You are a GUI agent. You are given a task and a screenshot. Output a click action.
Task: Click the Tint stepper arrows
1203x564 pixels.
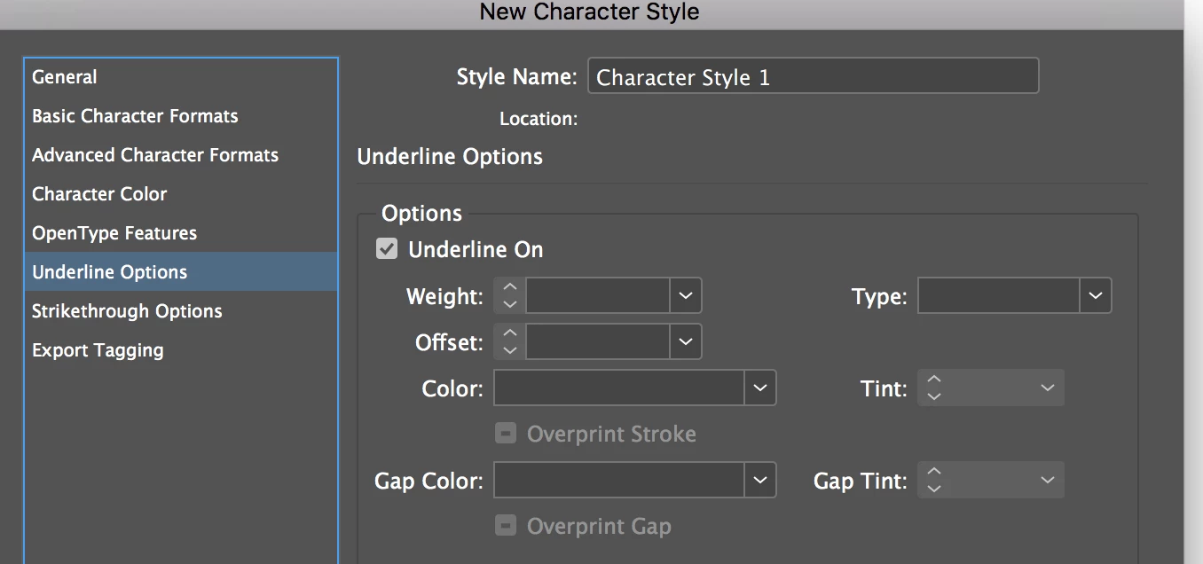tap(933, 388)
